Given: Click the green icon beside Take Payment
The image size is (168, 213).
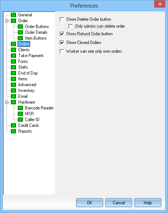Looking at the screenshot, I should coord(13,56).
